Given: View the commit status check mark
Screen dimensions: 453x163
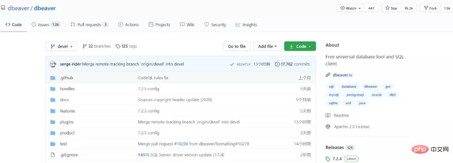Looking at the screenshot, I should click(232, 65).
